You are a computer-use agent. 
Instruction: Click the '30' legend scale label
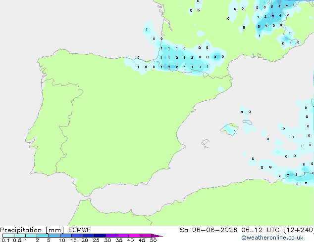[107, 240]
